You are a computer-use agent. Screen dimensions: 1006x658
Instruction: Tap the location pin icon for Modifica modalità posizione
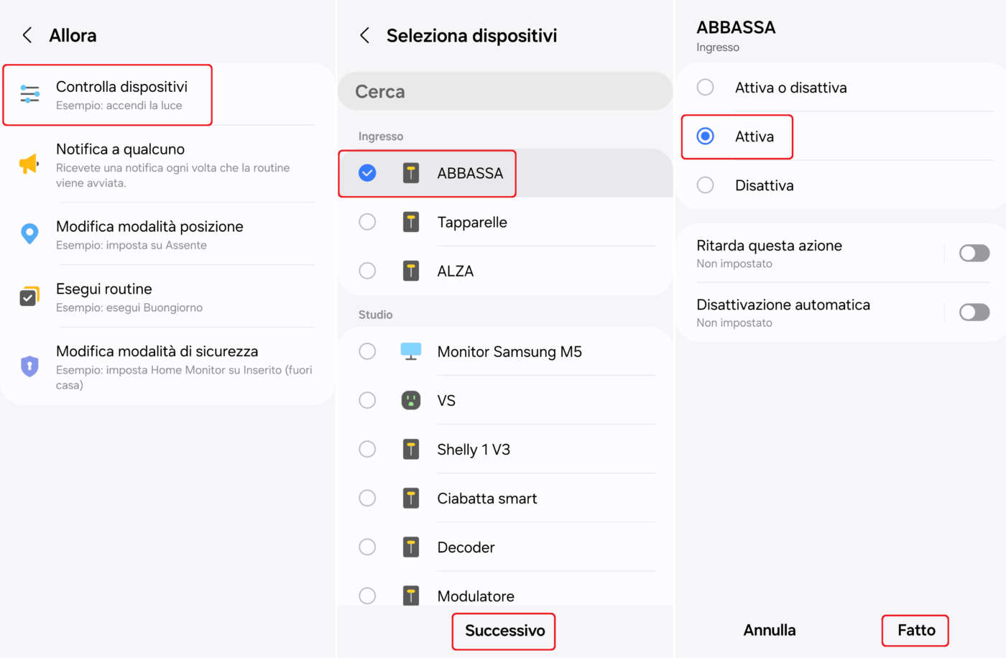(29, 233)
